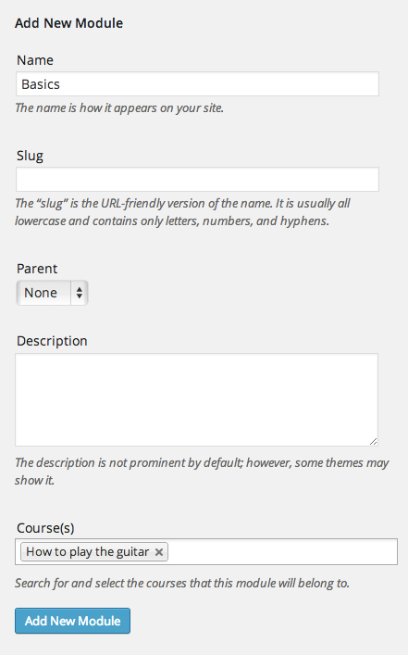Click the Parent label text
The image size is (408, 655).
(37, 269)
